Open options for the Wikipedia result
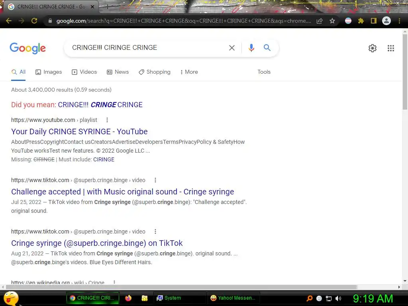The width and height of the screenshot is (408, 306). [114, 282]
